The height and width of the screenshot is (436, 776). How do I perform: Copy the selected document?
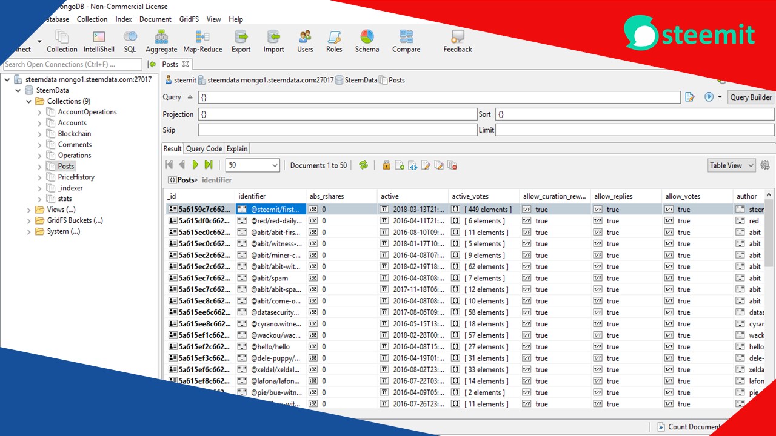(x=439, y=165)
